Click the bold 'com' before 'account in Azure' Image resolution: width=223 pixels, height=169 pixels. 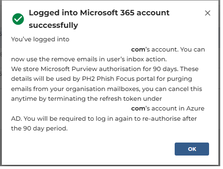pos(138,109)
